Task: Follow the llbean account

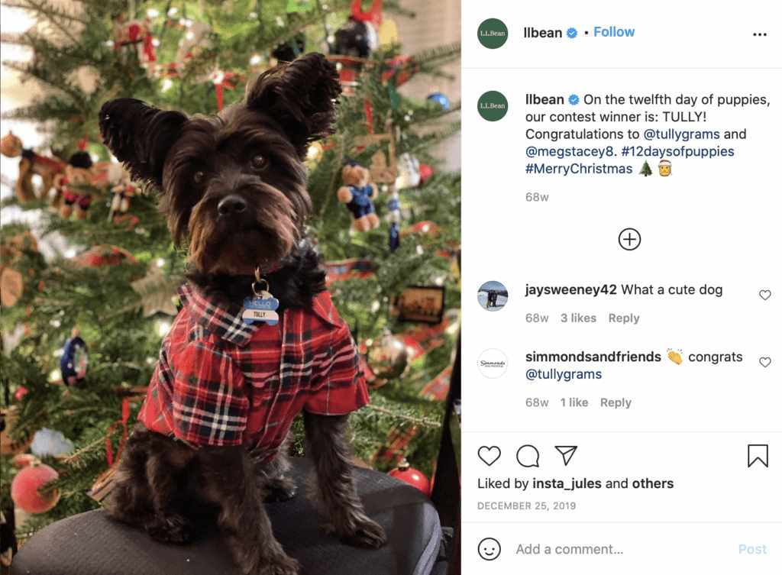Action: (x=614, y=32)
